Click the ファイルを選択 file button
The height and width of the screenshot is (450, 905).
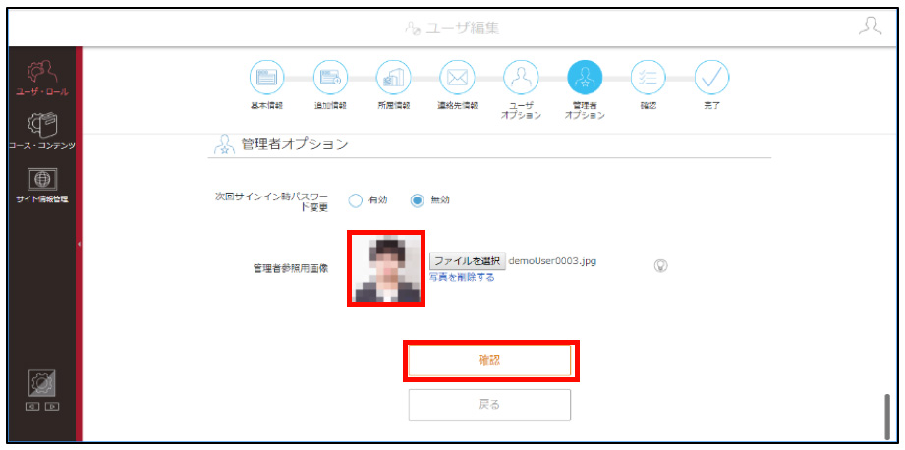[468, 261]
